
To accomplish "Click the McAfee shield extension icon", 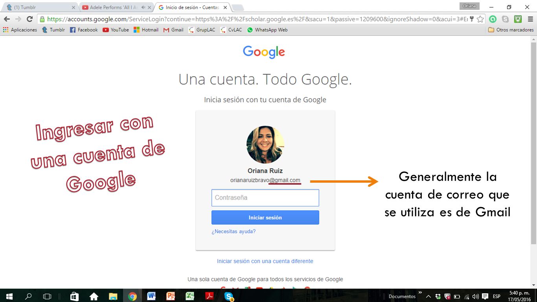I will [518, 19].
